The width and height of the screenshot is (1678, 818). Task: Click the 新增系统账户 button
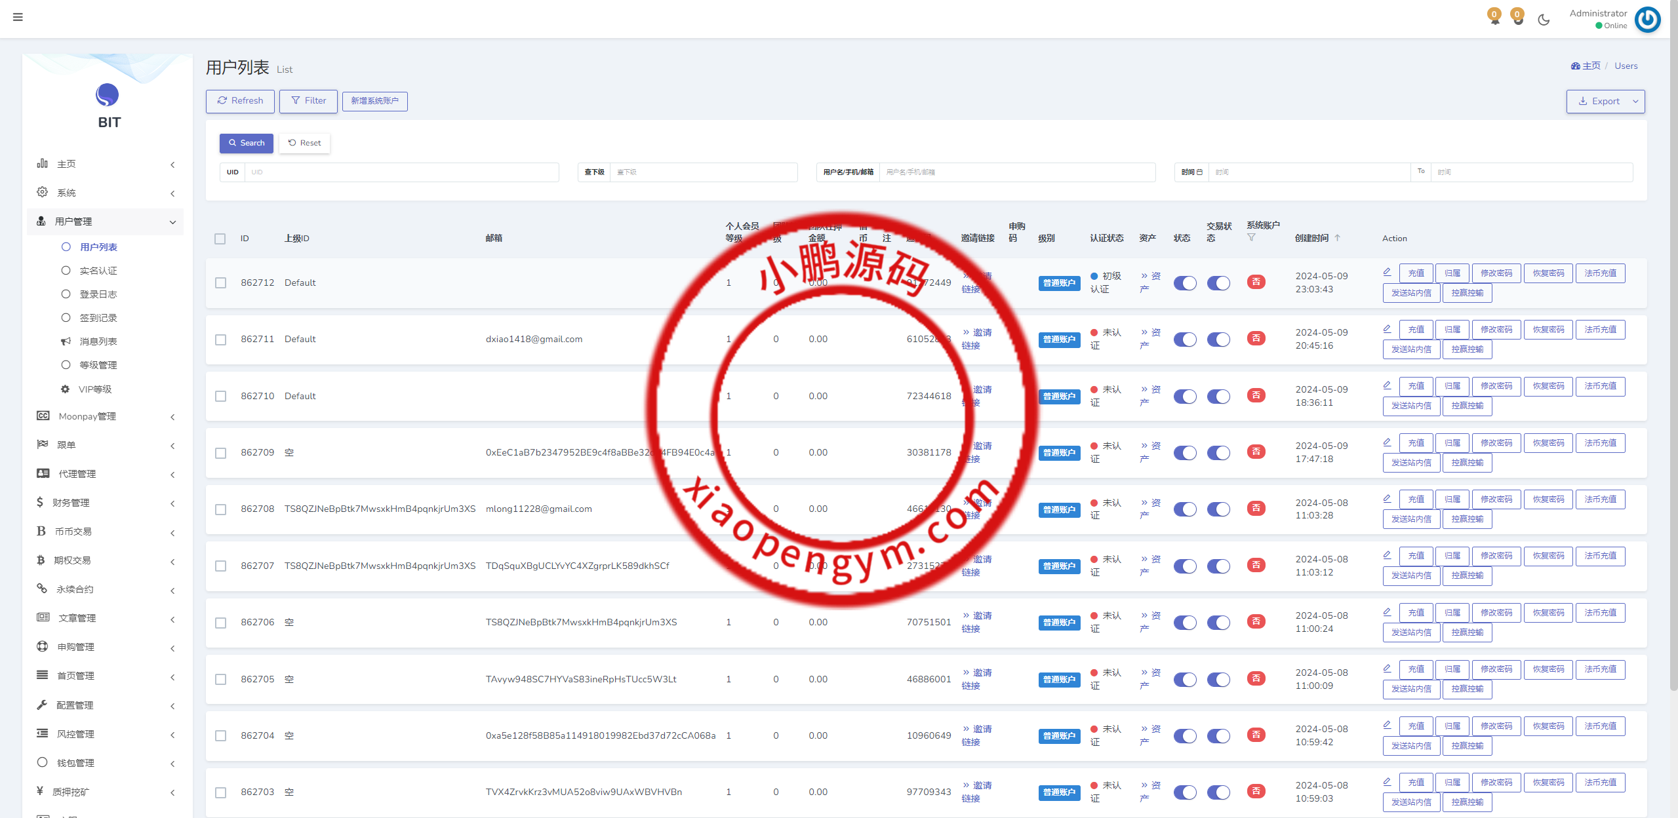point(374,101)
